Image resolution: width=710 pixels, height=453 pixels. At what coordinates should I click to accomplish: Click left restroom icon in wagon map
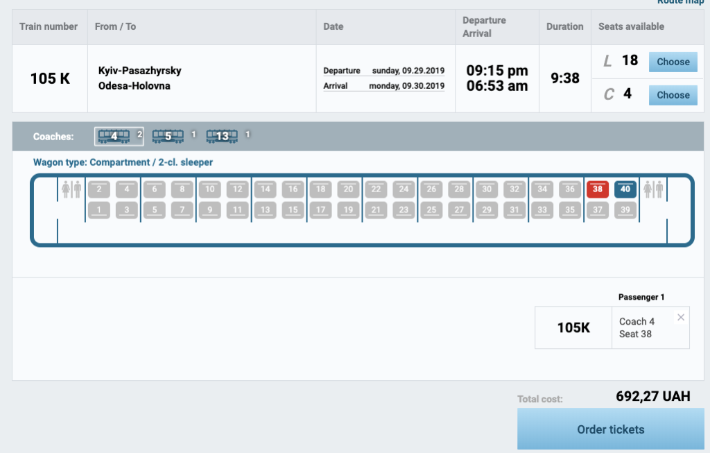tap(71, 189)
